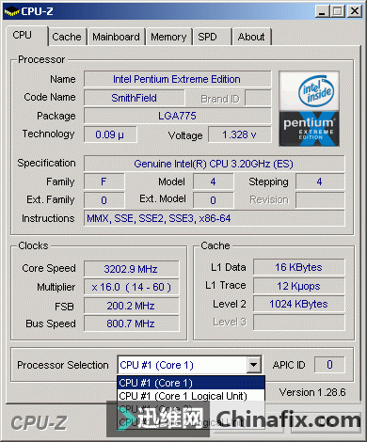The width and height of the screenshot is (367, 442).
Task: Open the About tab
Action: coord(251,37)
